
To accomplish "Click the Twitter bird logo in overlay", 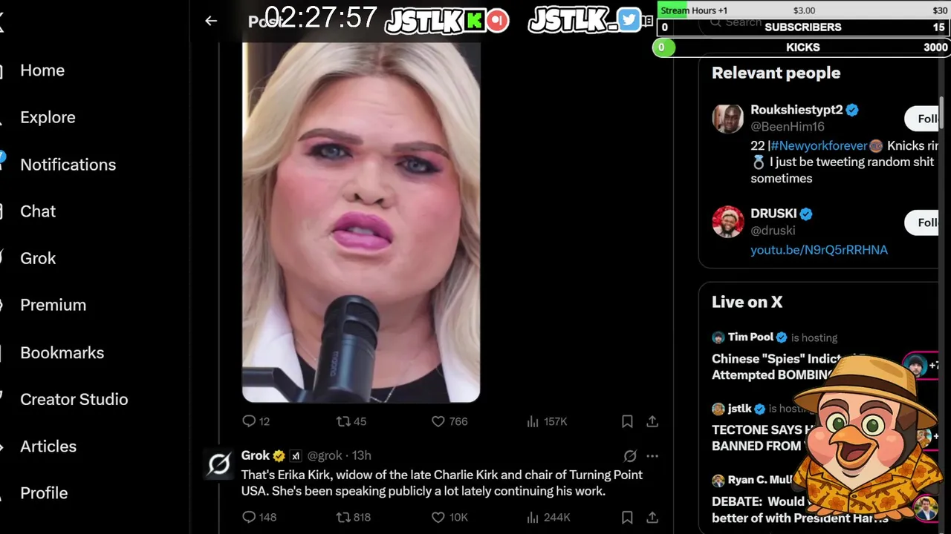I will 629,20.
